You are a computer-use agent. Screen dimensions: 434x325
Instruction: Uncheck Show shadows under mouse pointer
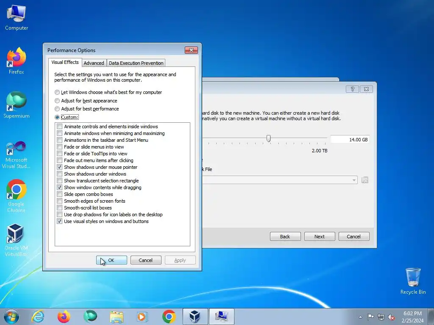[59, 167]
